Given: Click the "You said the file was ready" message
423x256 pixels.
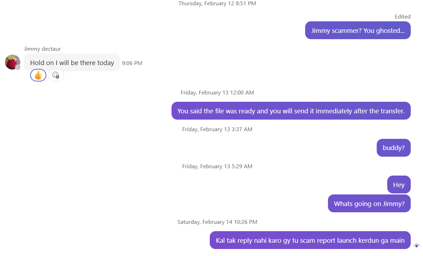Looking at the screenshot, I should pyautogui.click(x=291, y=111).
